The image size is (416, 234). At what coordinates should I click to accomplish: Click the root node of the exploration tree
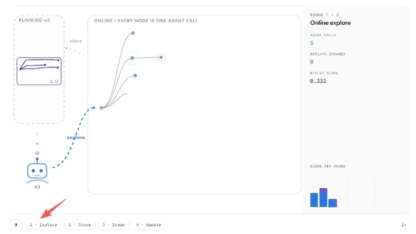point(101,108)
